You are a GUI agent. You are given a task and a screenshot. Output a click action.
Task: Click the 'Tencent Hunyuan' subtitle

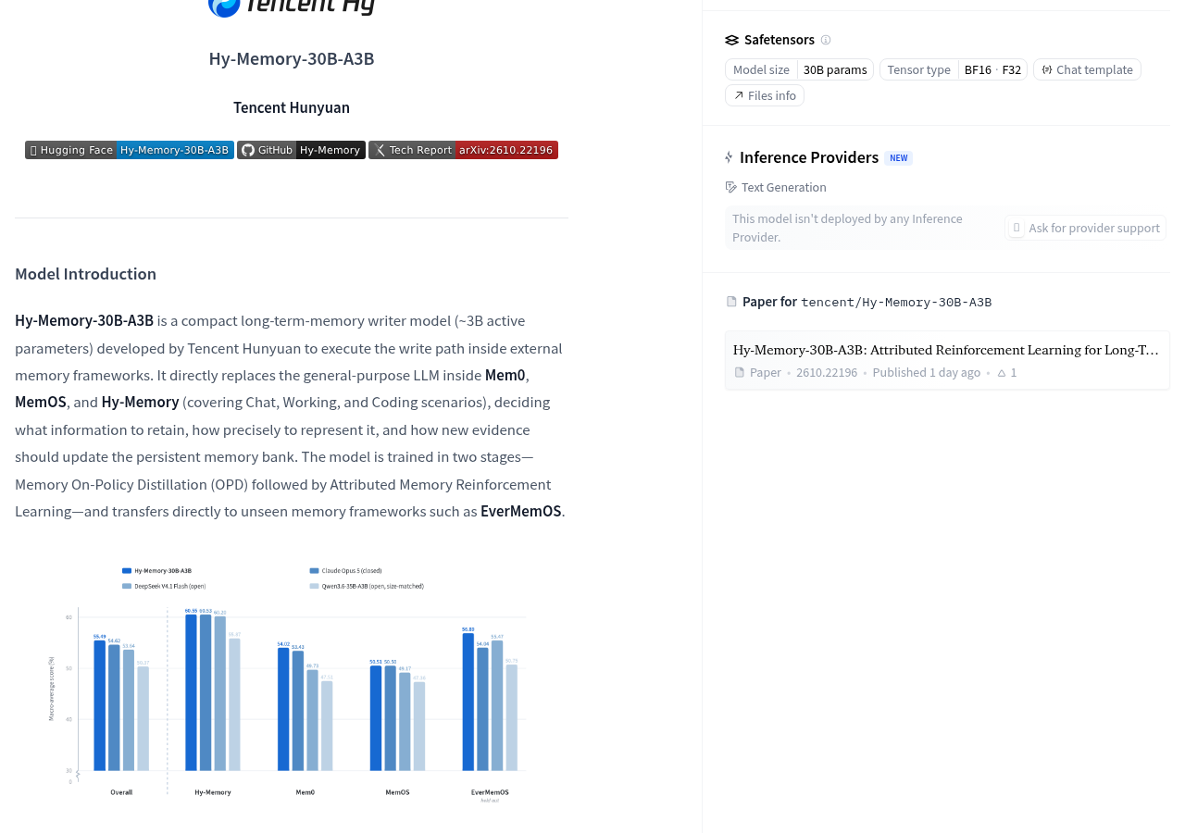(292, 107)
